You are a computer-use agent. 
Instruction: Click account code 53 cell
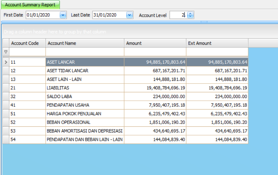27,131
